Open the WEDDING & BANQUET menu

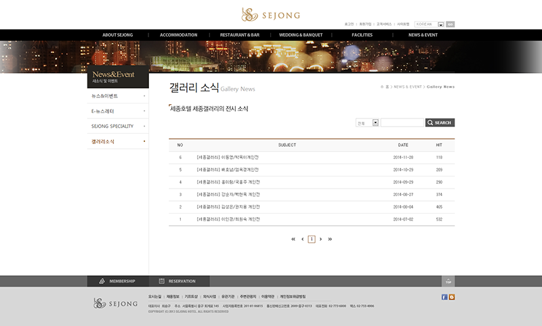point(301,35)
